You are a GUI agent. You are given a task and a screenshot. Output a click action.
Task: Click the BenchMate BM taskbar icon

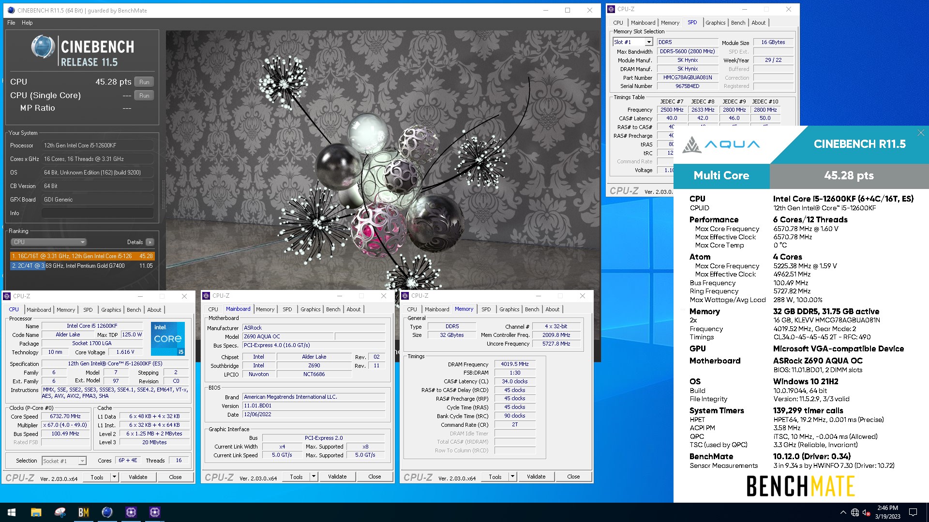click(x=83, y=512)
